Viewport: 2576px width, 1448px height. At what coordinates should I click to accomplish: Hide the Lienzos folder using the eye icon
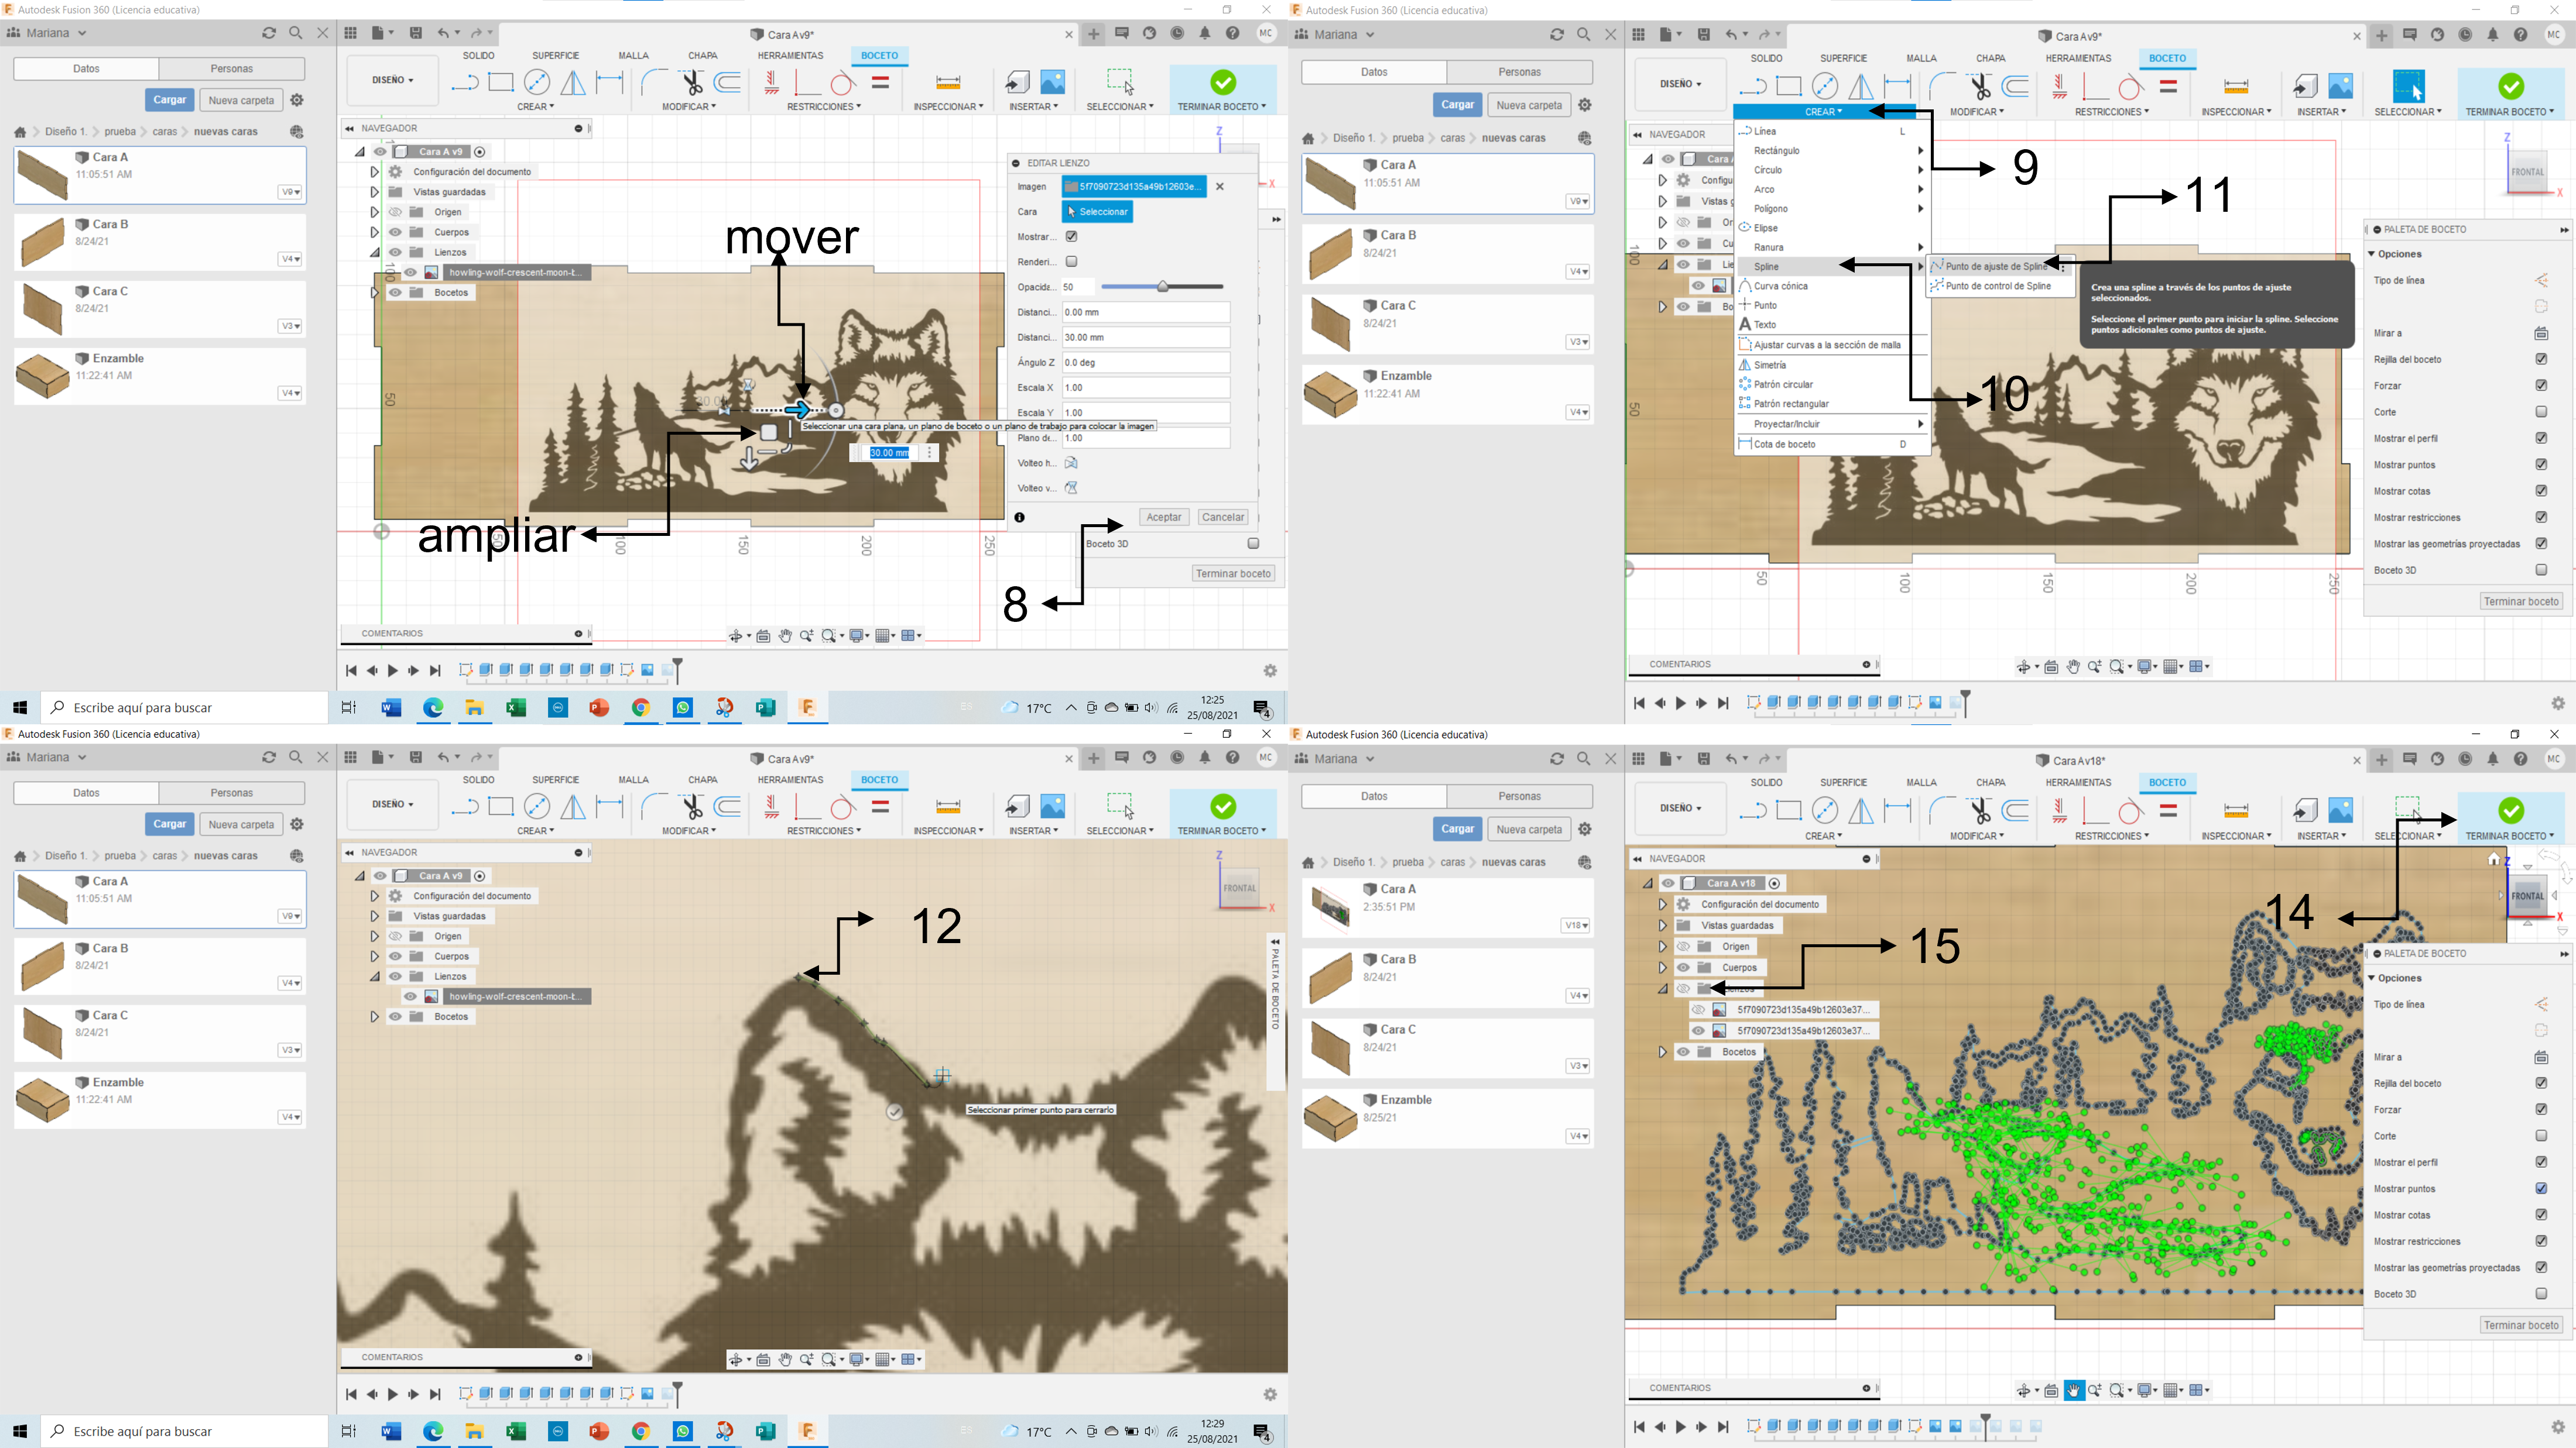396,252
